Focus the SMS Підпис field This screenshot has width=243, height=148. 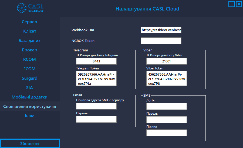(166, 133)
